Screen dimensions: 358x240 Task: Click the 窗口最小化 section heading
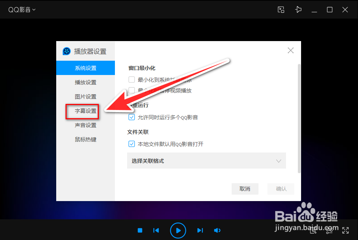point(142,68)
